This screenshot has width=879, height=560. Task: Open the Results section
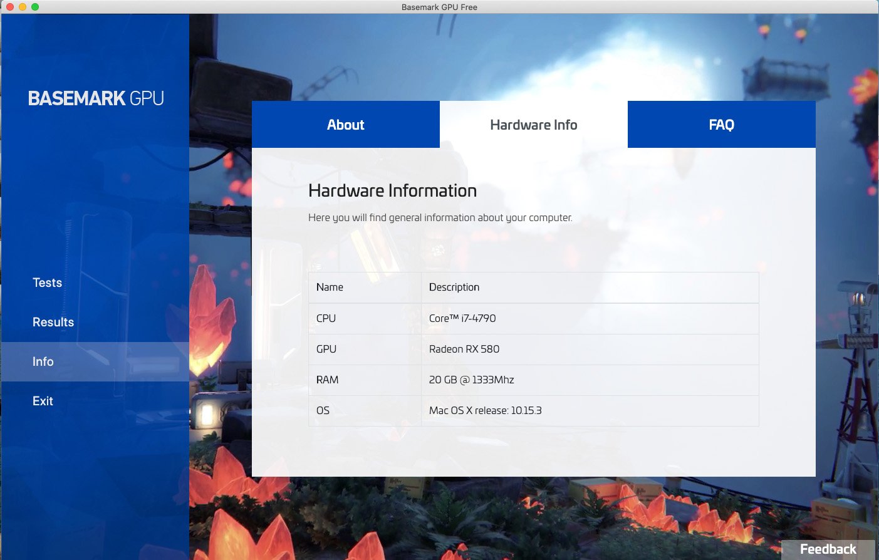click(53, 322)
